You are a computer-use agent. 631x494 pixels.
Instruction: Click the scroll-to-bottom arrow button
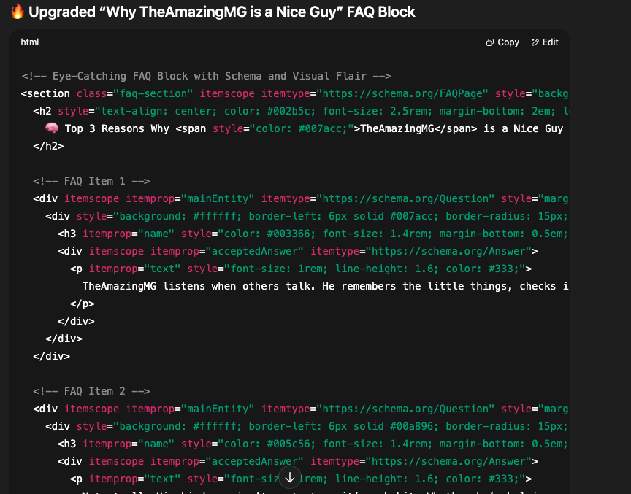tap(290, 477)
